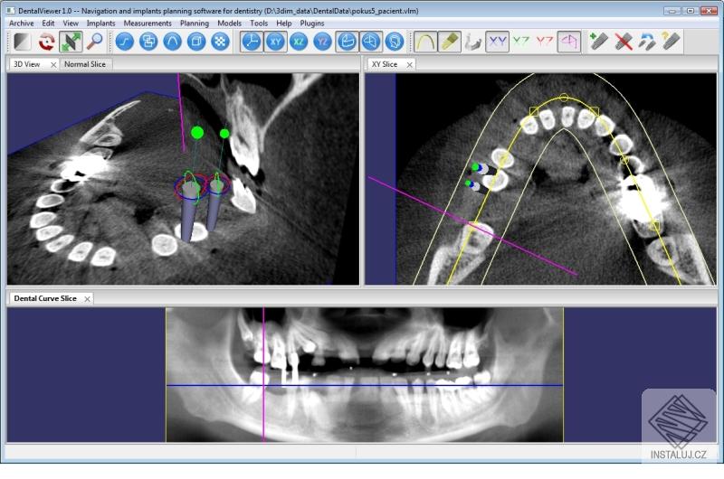
Task: Open the Edit menu
Action: click(48, 23)
